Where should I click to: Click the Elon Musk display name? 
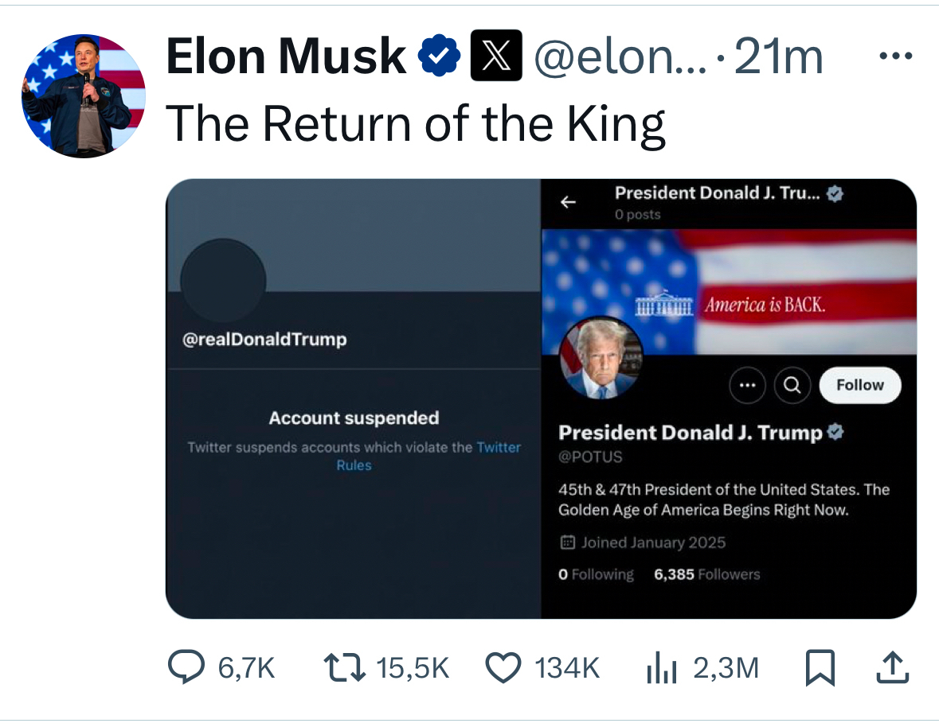(x=287, y=56)
